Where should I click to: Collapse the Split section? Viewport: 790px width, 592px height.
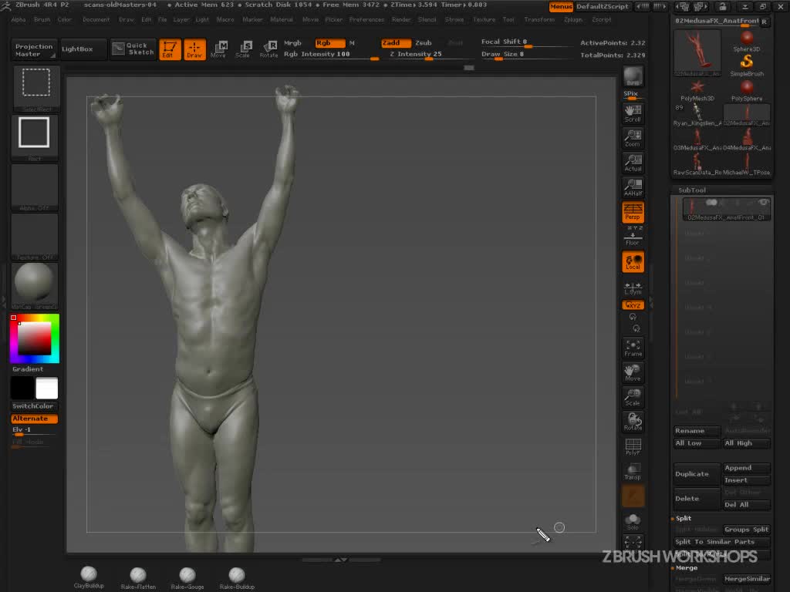click(x=684, y=519)
